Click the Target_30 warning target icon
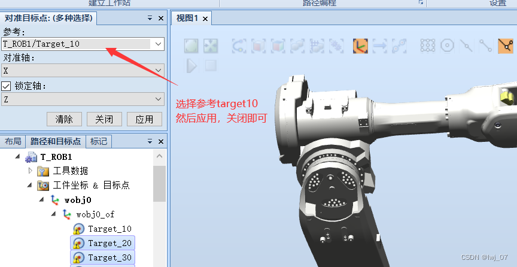 pyautogui.click(x=78, y=258)
